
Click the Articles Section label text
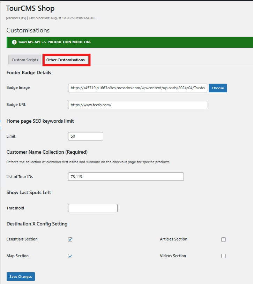(173, 239)
